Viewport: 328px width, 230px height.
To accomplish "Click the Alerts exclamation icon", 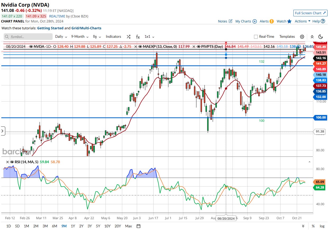I will 271,21.
